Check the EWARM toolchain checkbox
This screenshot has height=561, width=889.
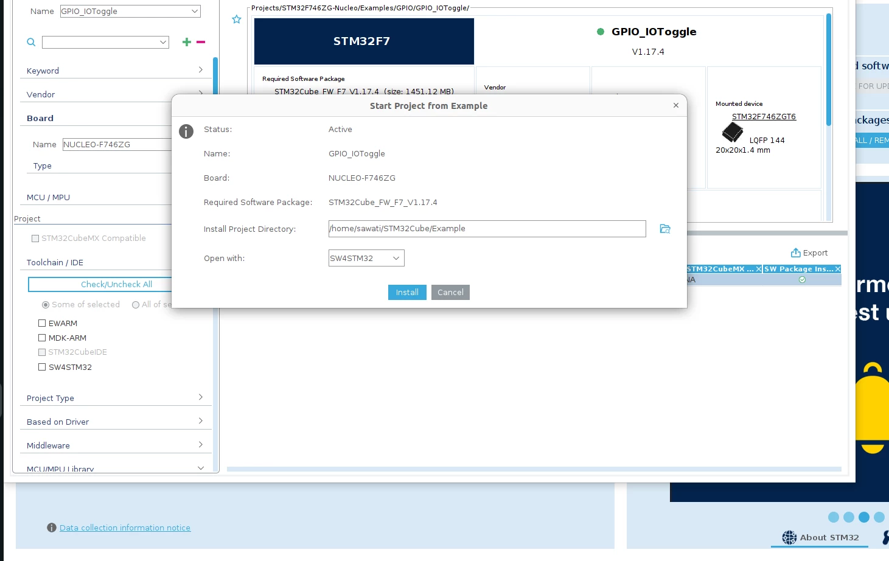click(42, 323)
